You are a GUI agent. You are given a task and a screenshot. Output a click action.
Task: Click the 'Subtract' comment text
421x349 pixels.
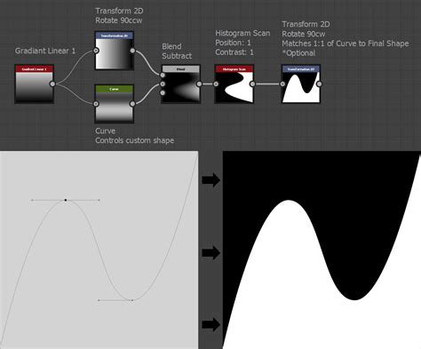click(177, 56)
